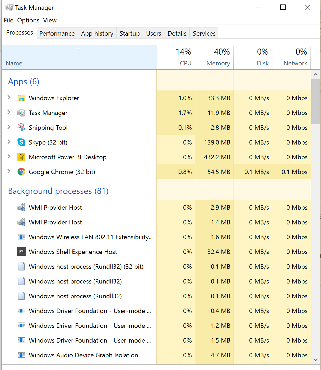Expand the Skype (32 bit) process group
The width and height of the screenshot is (321, 370).
(9, 142)
